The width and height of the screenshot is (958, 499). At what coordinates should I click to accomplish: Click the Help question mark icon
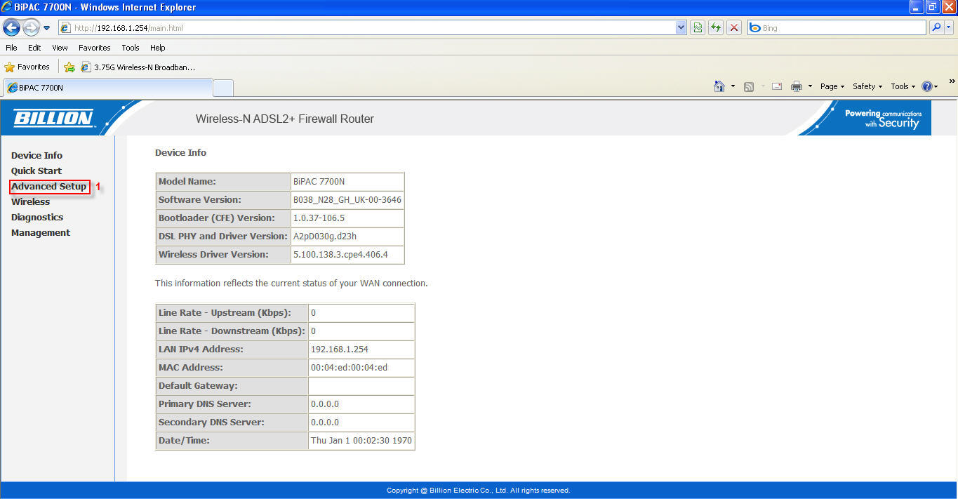click(x=927, y=86)
